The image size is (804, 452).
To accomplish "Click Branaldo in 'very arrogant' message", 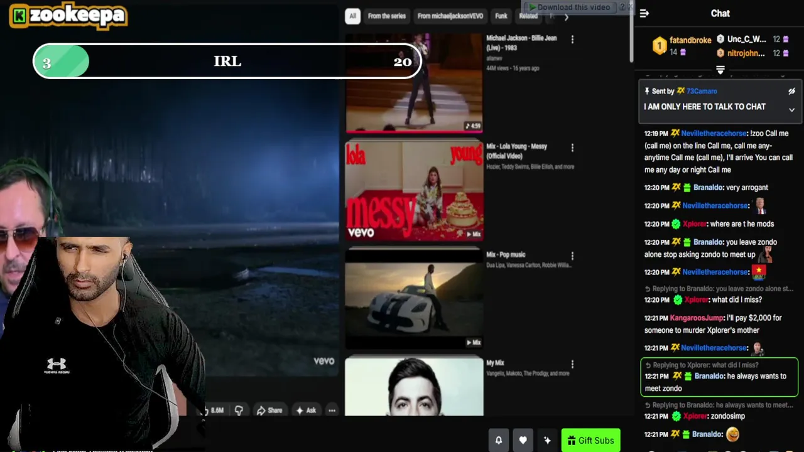I will point(709,188).
